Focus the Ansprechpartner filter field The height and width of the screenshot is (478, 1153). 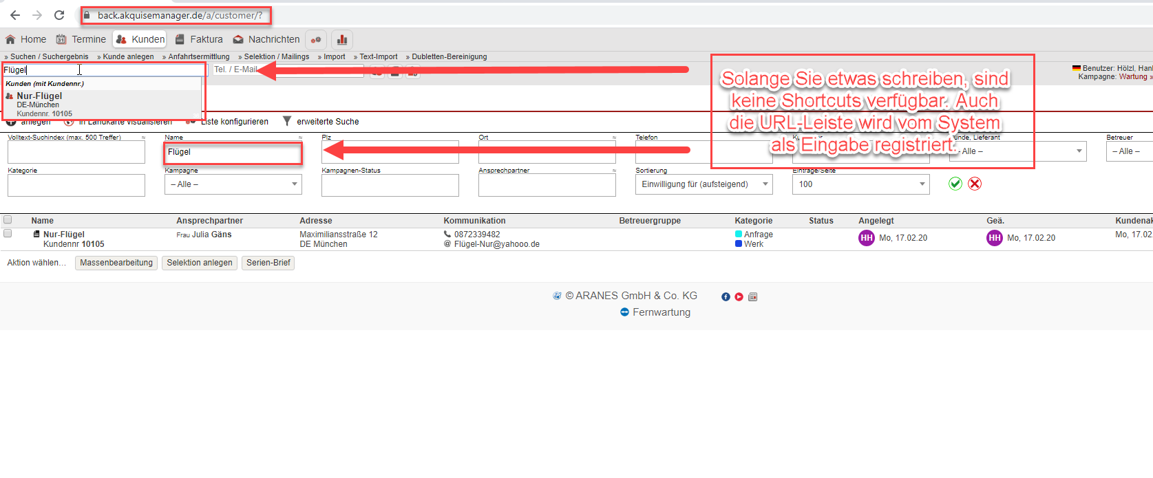[547, 185]
